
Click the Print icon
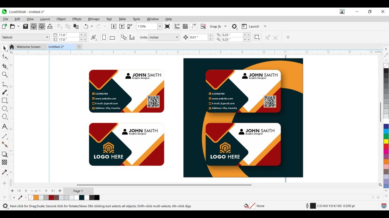50,26
